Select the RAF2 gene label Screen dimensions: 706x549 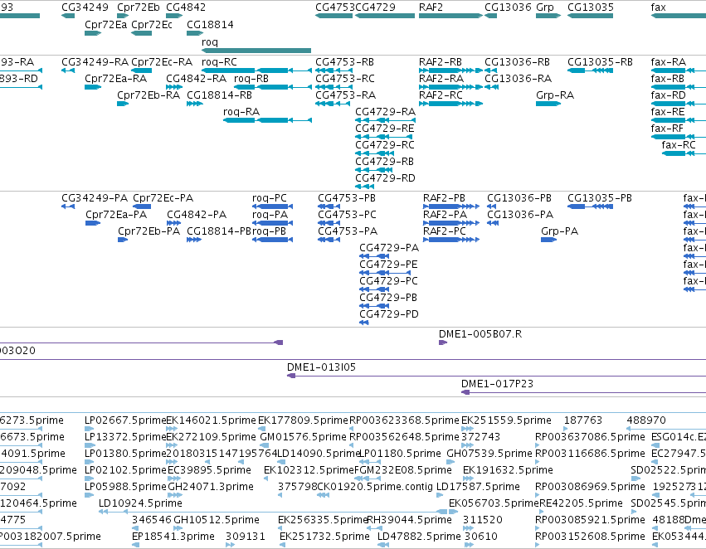pos(431,7)
